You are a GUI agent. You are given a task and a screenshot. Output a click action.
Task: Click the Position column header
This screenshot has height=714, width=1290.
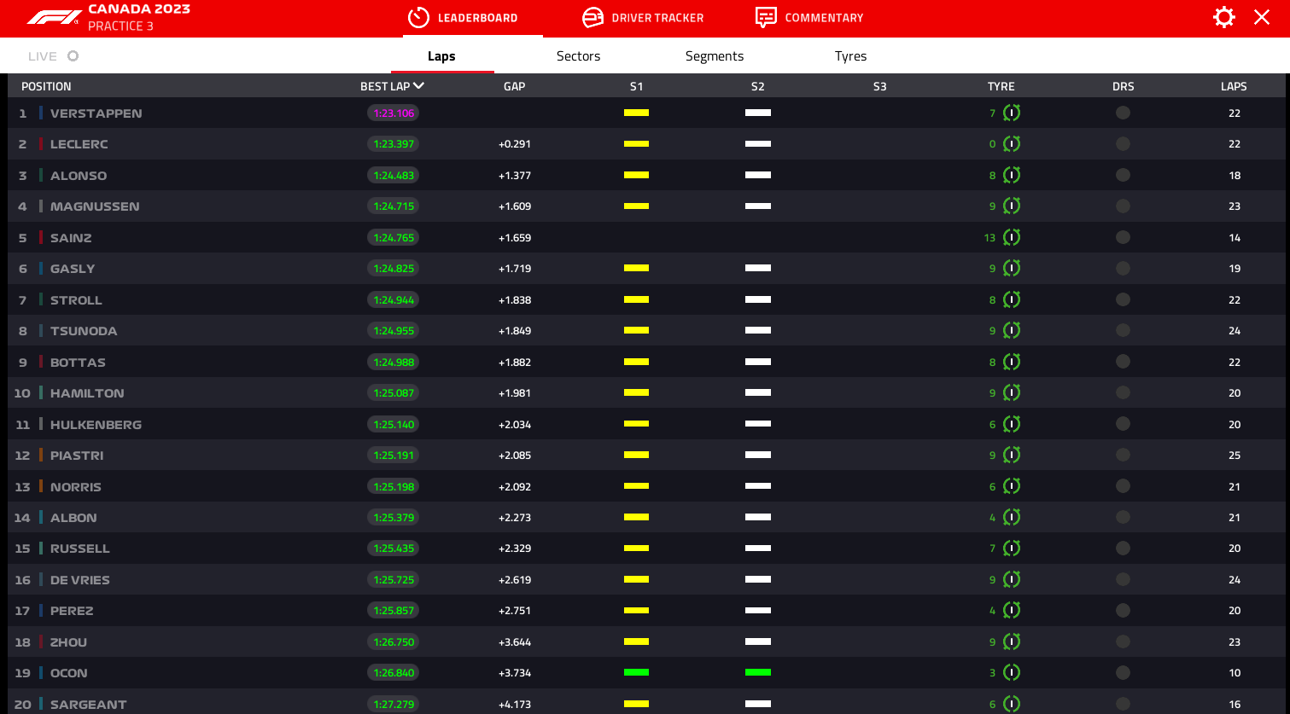pos(46,86)
